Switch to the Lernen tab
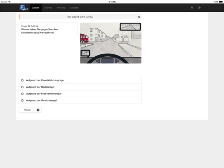The width and height of the screenshot is (224, 168). point(36,8)
